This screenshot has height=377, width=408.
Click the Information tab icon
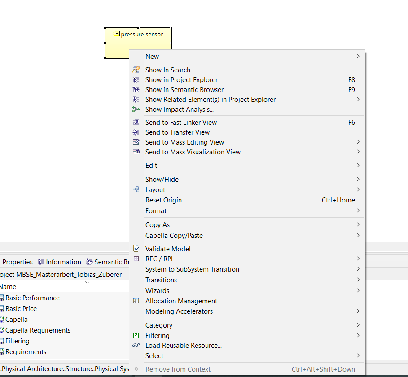41,262
